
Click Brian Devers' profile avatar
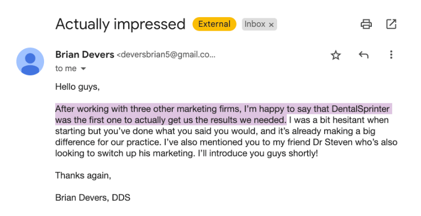(x=30, y=61)
